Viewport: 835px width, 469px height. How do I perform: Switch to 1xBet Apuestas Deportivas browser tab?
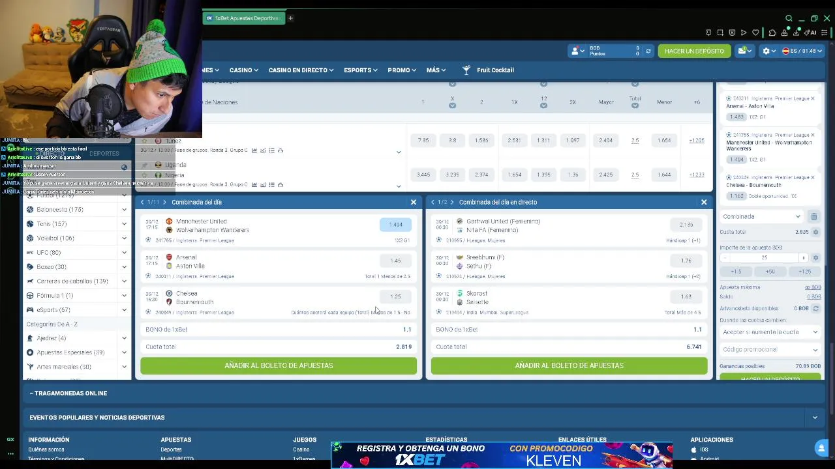coord(243,18)
